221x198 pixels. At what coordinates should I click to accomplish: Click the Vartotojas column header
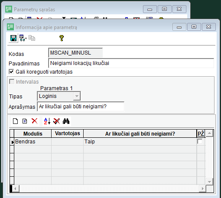(68, 133)
